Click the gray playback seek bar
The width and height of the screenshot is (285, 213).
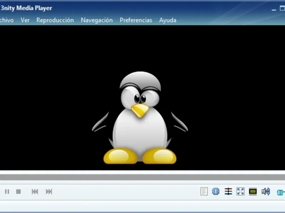[x=142, y=177]
